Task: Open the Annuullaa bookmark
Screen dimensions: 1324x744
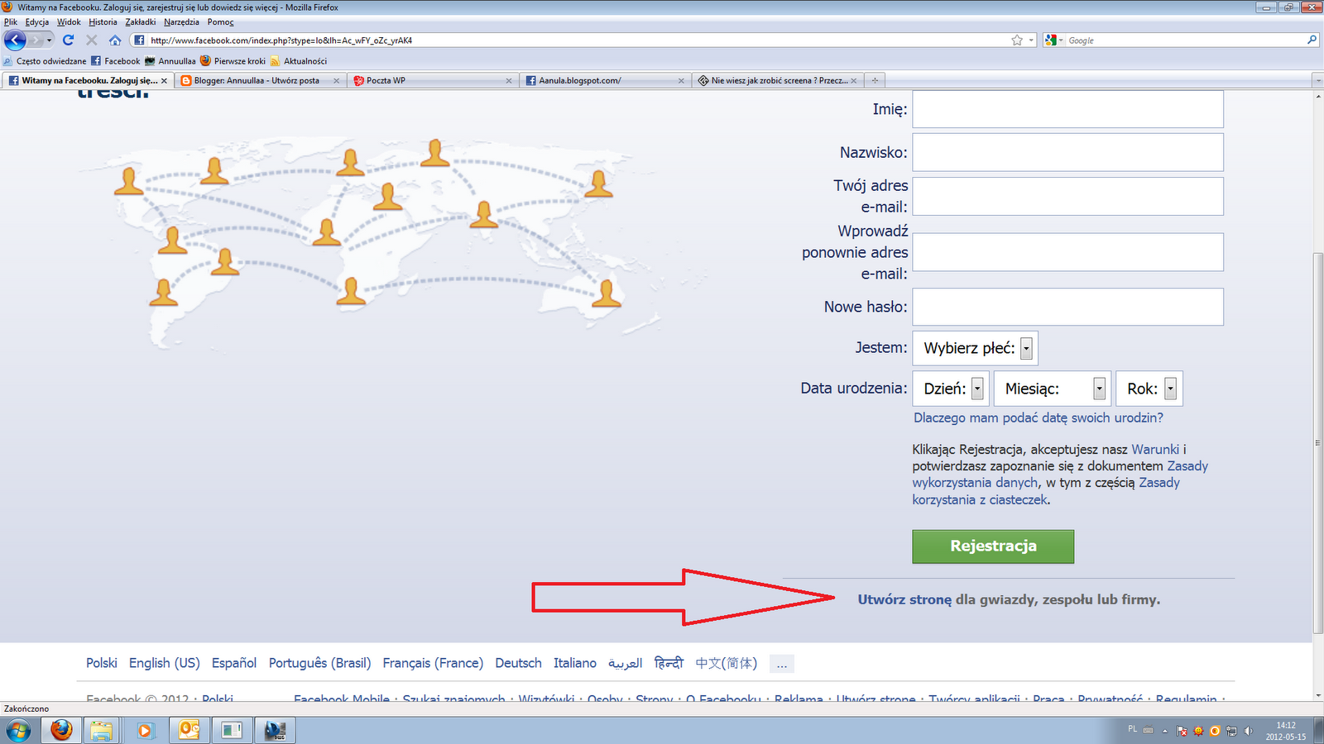Action: 170,60
